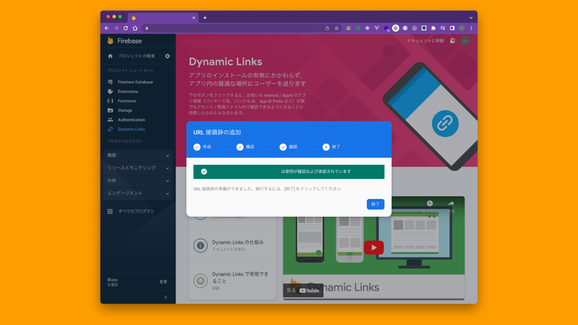The image size is (578, 325).
Task: Open Firebase notifications bell
Action: point(453,41)
